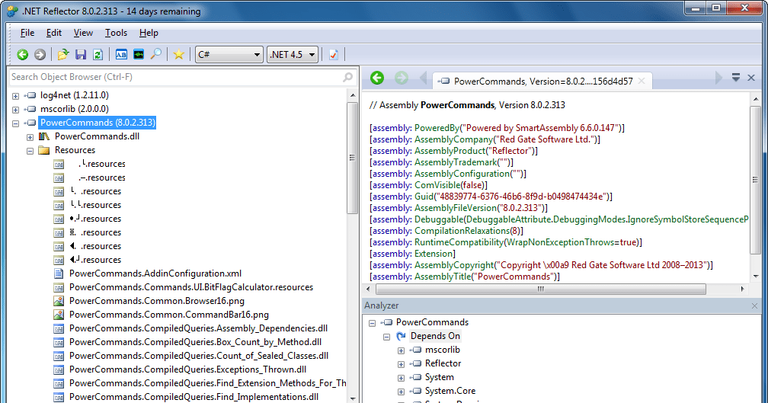Expand System.Core under Depends On

401,392
